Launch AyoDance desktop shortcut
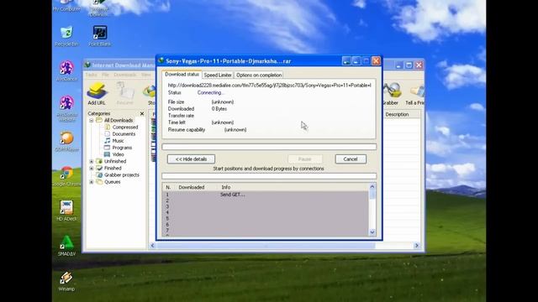538x302 pixels. pyautogui.click(x=66, y=70)
